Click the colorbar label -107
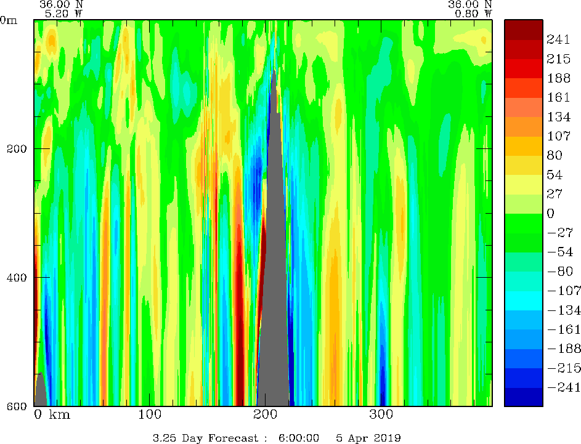The height and width of the screenshot is (444, 581). [x=564, y=290]
